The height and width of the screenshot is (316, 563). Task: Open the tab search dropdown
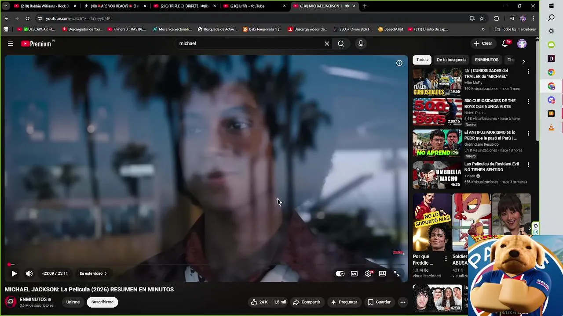(x=6, y=6)
